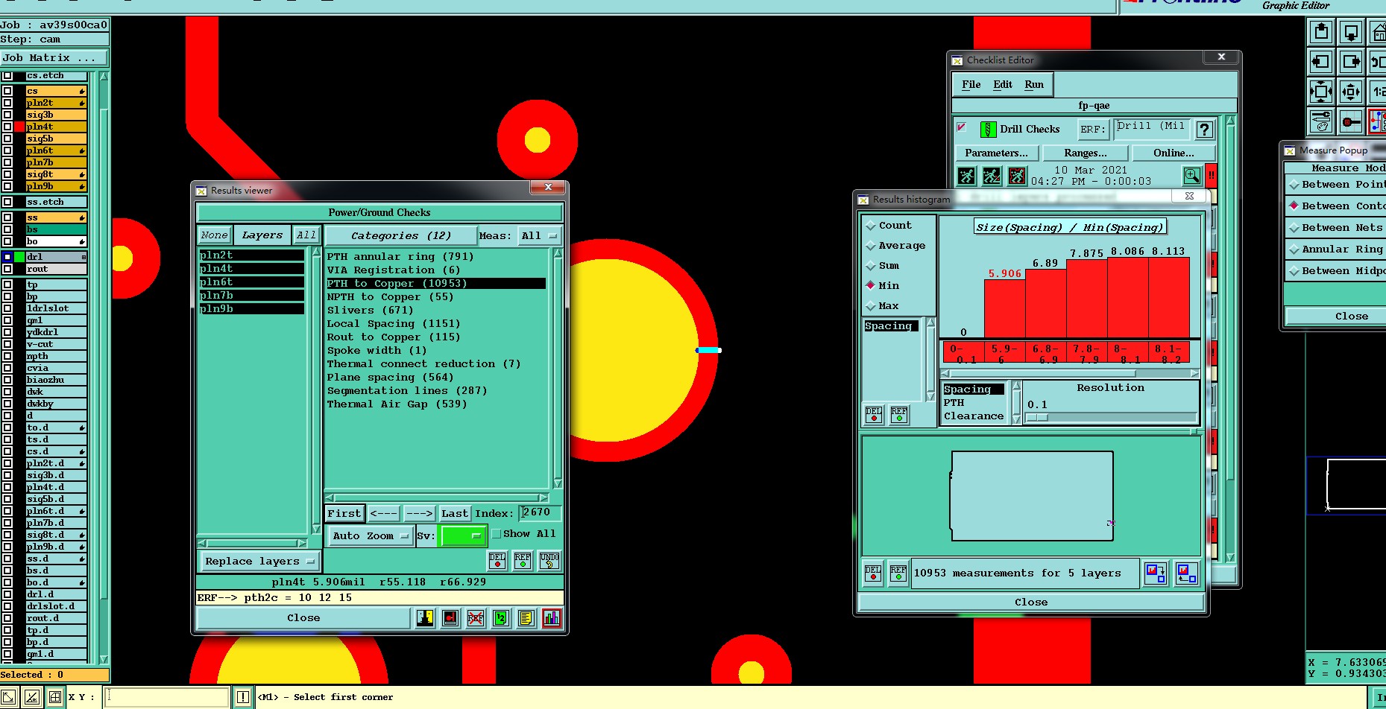This screenshot has width=1386, height=709.
Task: Open Run menu in Checklist Editor
Action: pyautogui.click(x=1034, y=85)
